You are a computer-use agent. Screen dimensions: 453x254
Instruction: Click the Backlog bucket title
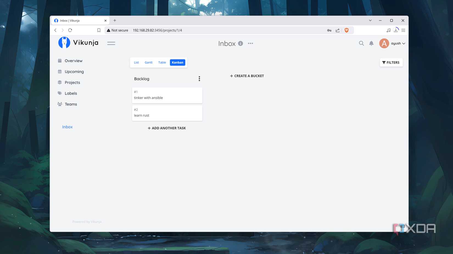[x=142, y=79]
